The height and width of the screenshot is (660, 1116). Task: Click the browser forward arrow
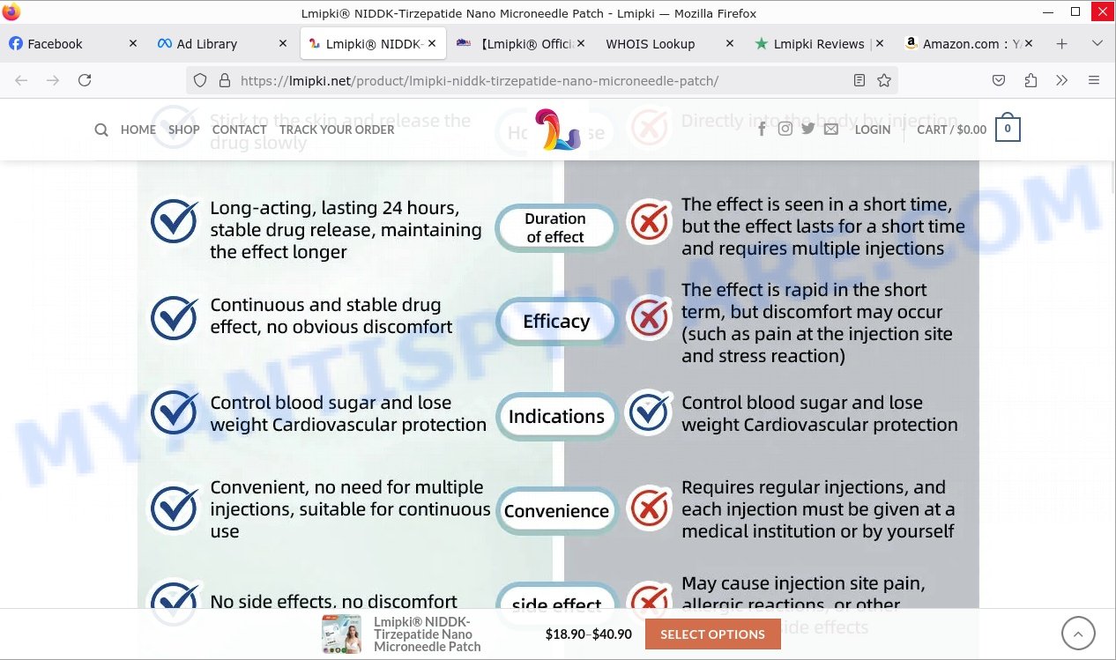pos(53,80)
